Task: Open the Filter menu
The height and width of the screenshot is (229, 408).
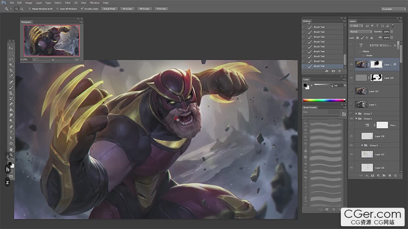Action: pyautogui.click(x=68, y=3)
